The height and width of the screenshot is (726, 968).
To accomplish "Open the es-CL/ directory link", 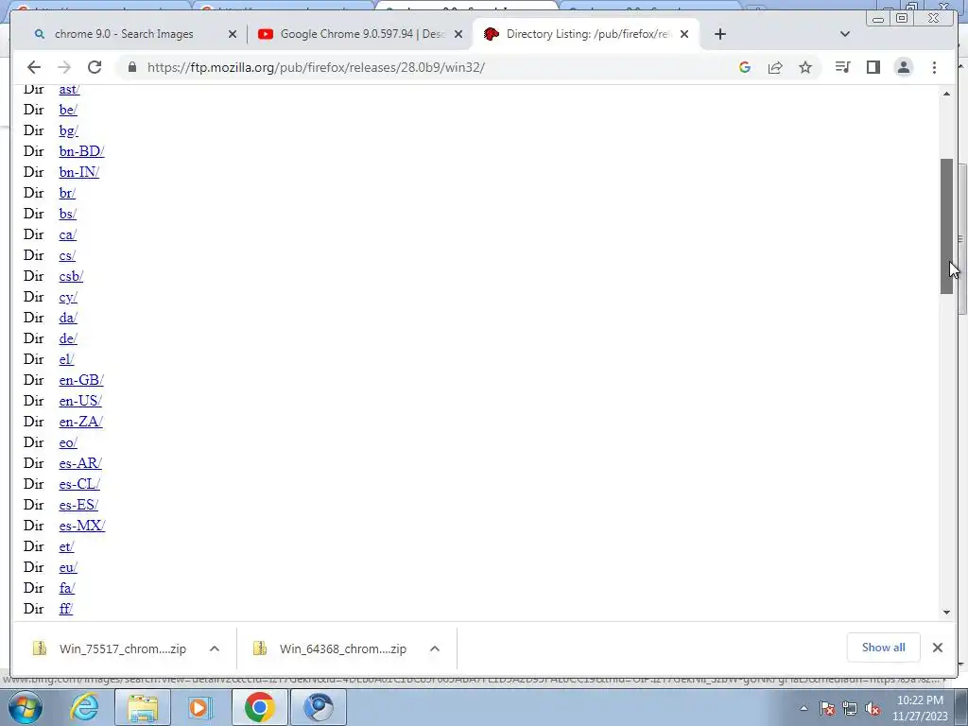I will pyautogui.click(x=79, y=484).
